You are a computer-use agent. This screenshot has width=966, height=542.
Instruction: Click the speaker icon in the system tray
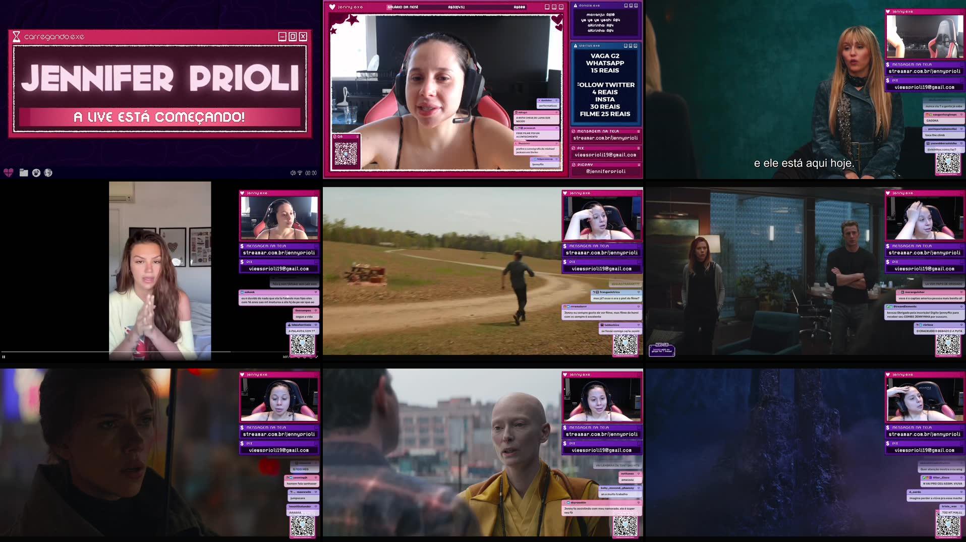pos(292,172)
